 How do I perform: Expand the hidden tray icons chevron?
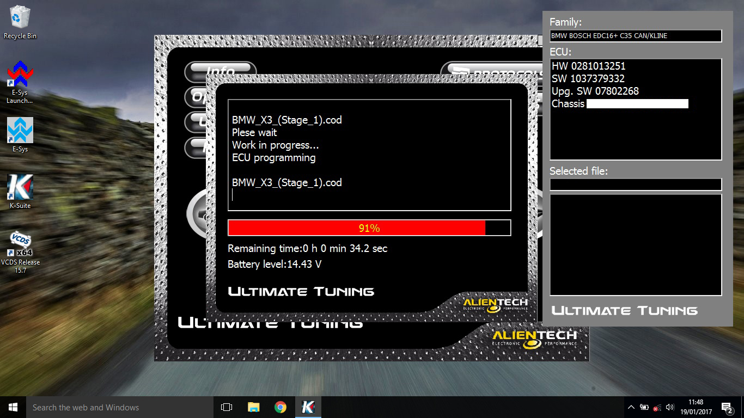pos(631,407)
